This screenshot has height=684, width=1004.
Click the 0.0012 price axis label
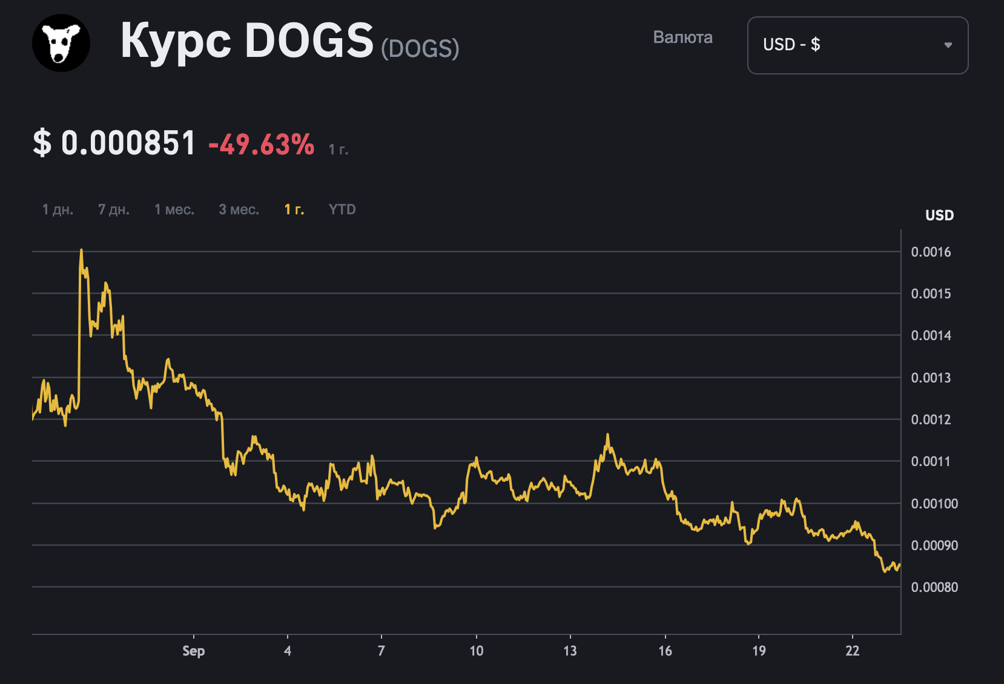[931, 419]
